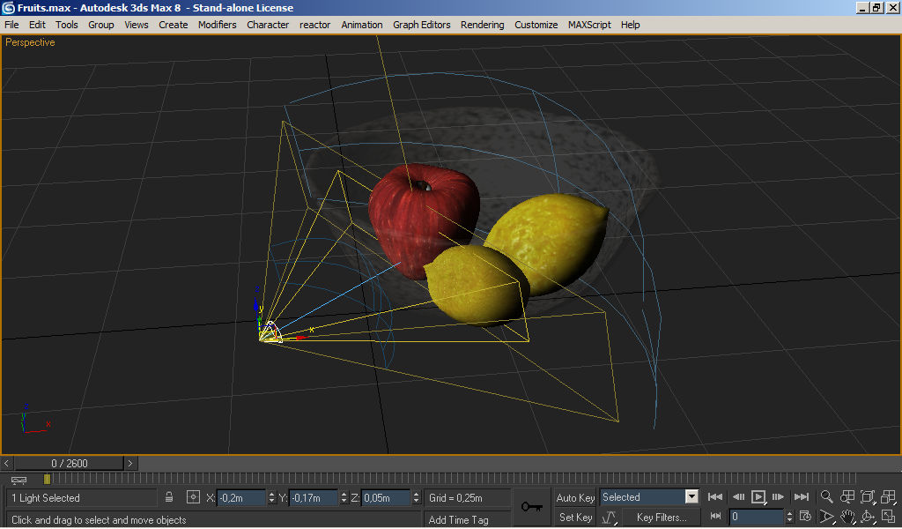Open the reactor menu

pyautogui.click(x=314, y=25)
